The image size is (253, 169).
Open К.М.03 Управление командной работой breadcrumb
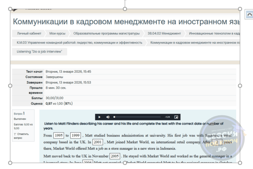[x=79, y=43]
